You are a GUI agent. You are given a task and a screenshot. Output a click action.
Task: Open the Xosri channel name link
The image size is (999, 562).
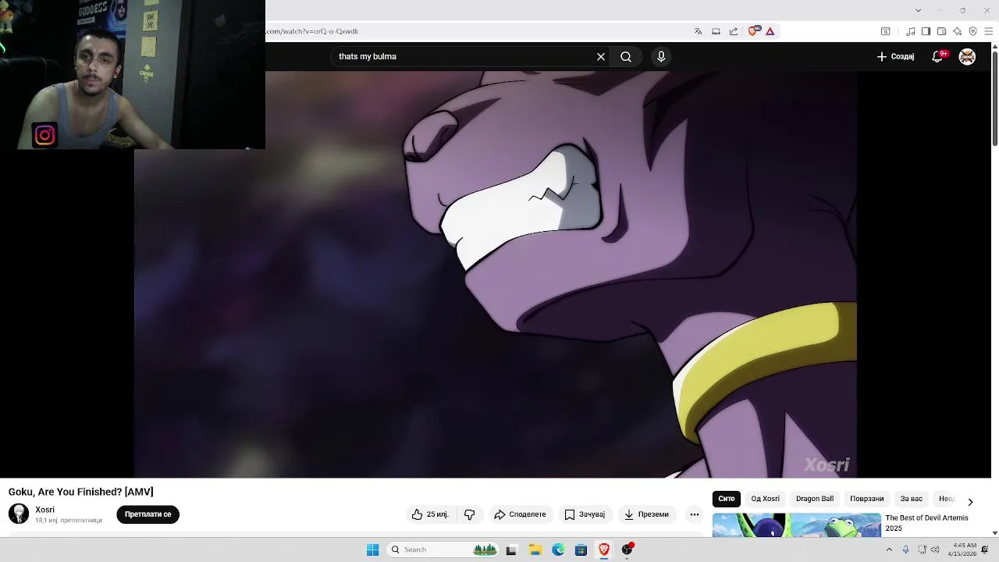click(x=44, y=510)
